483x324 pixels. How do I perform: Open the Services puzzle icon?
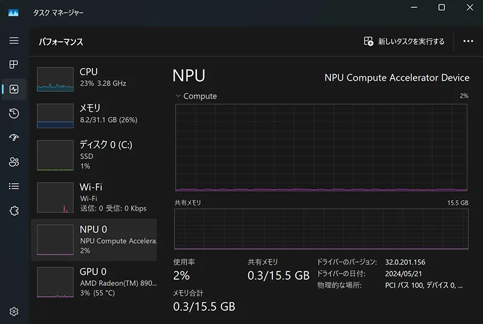tap(14, 211)
